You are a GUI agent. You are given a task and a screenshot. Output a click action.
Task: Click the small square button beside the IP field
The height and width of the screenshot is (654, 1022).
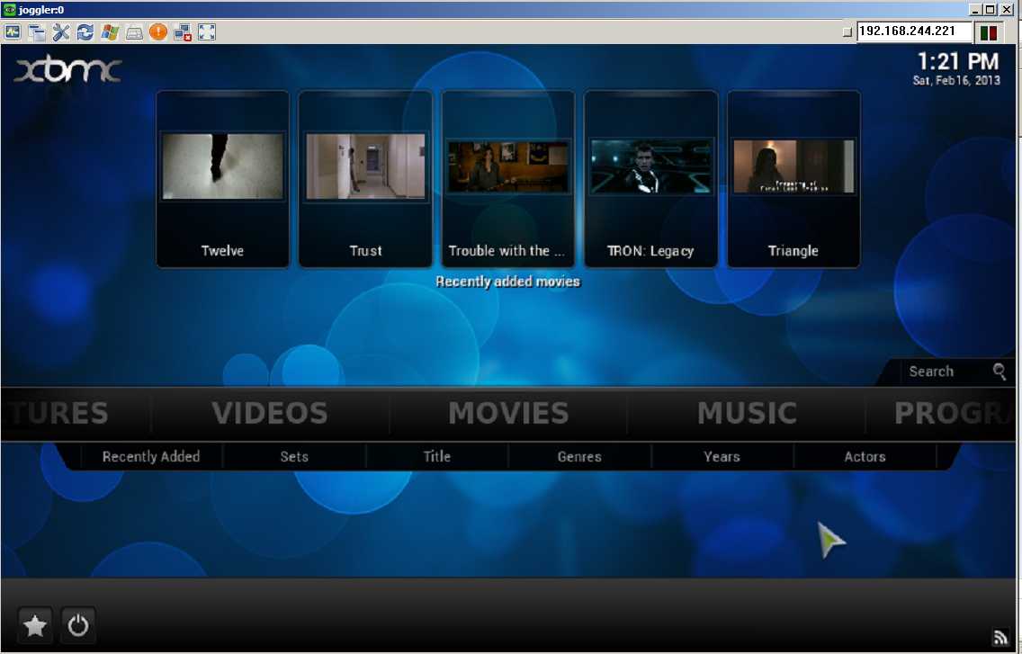click(x=847, y=32)
